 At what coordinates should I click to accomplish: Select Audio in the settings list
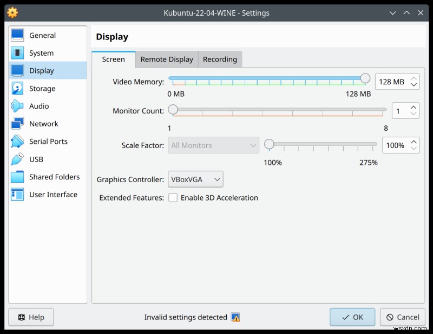coord(48,106)
